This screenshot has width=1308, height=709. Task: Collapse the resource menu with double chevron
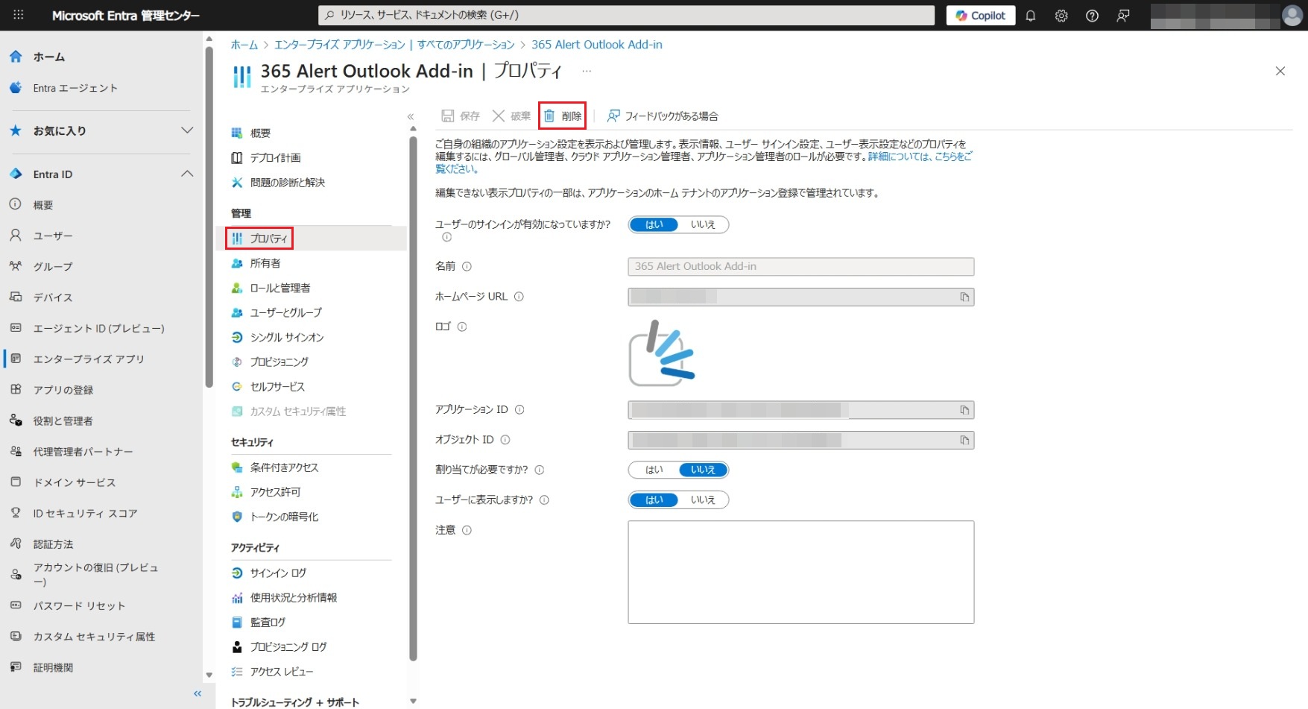coord(410,117)
